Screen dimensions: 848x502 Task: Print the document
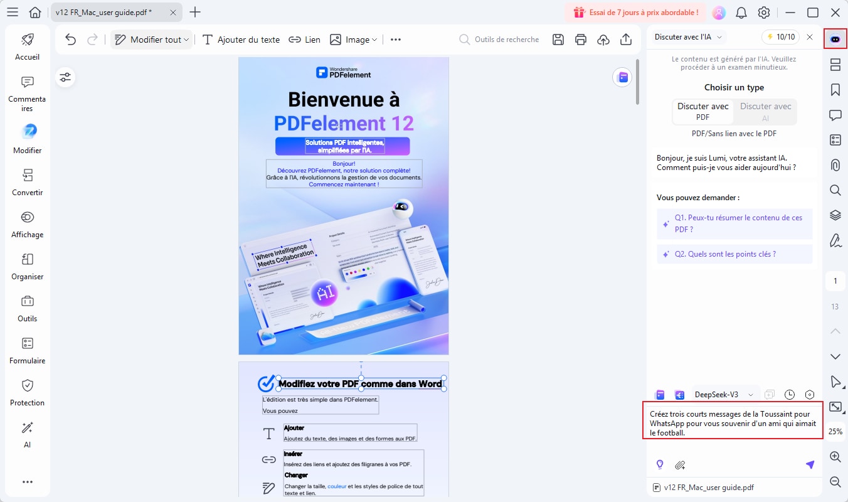[581, 40]
